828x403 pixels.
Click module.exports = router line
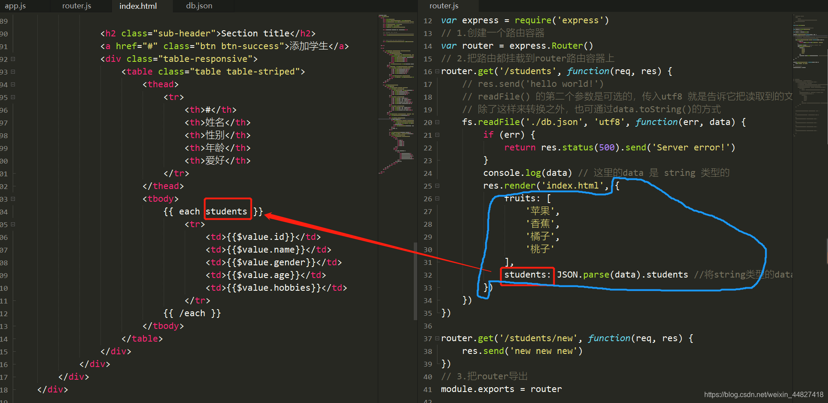501,389
